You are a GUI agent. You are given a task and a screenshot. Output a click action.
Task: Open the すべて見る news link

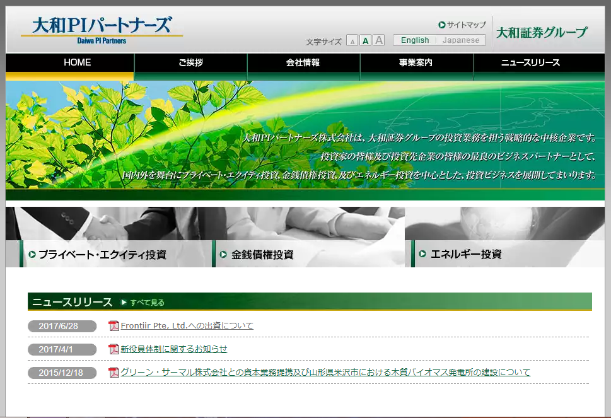148,302
